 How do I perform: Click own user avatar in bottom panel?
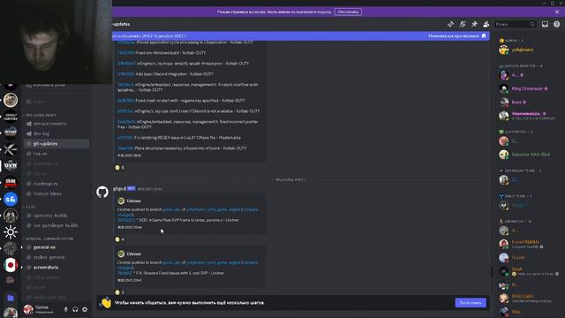28,309
